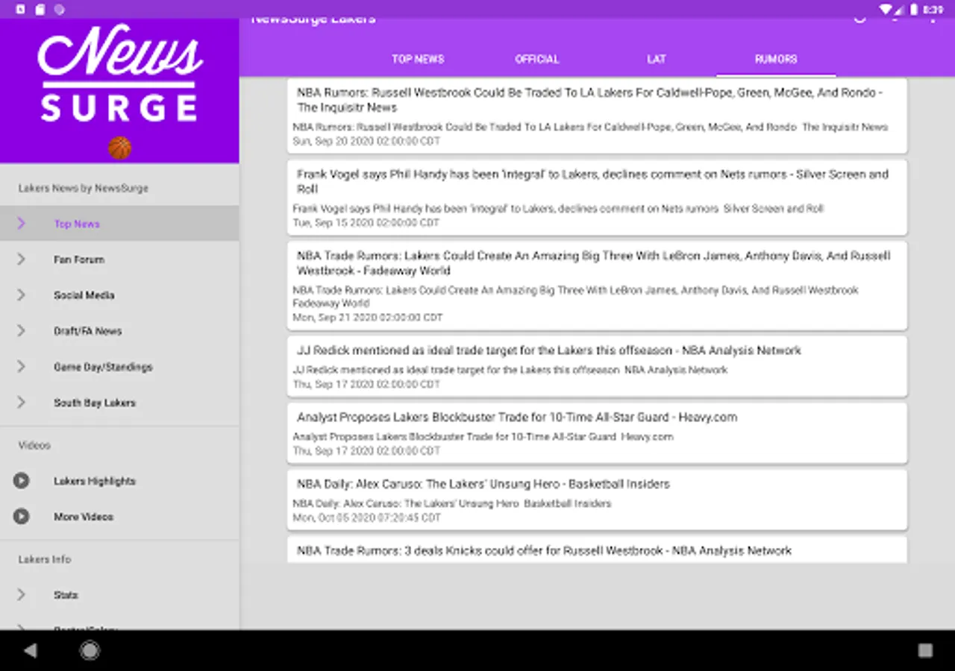Expand the Social Media chevron
Viewport: 955px width, 671px height.
pyautogui.click(x=21, y=295)
